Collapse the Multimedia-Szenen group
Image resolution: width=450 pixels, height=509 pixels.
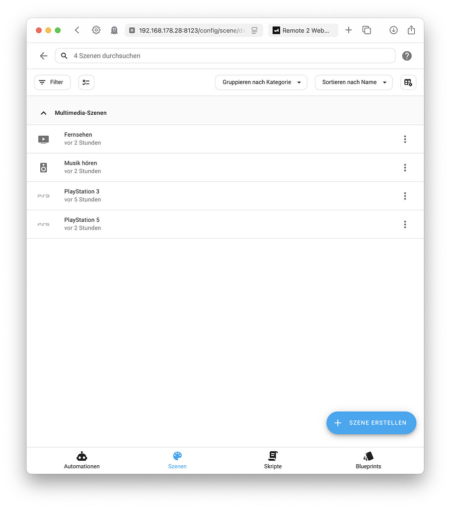[x=44, y=113]
